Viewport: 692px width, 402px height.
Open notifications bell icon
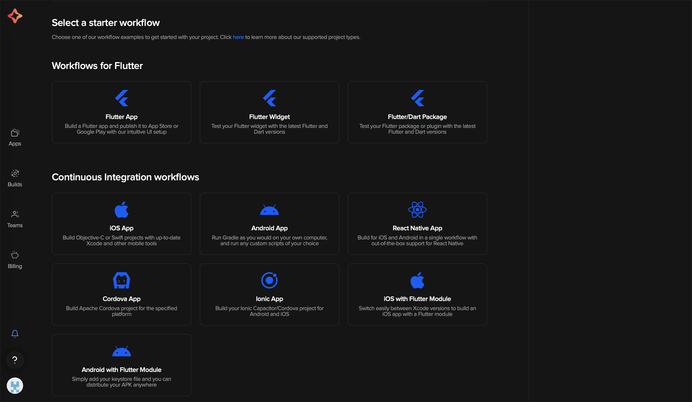pos(15,334)
